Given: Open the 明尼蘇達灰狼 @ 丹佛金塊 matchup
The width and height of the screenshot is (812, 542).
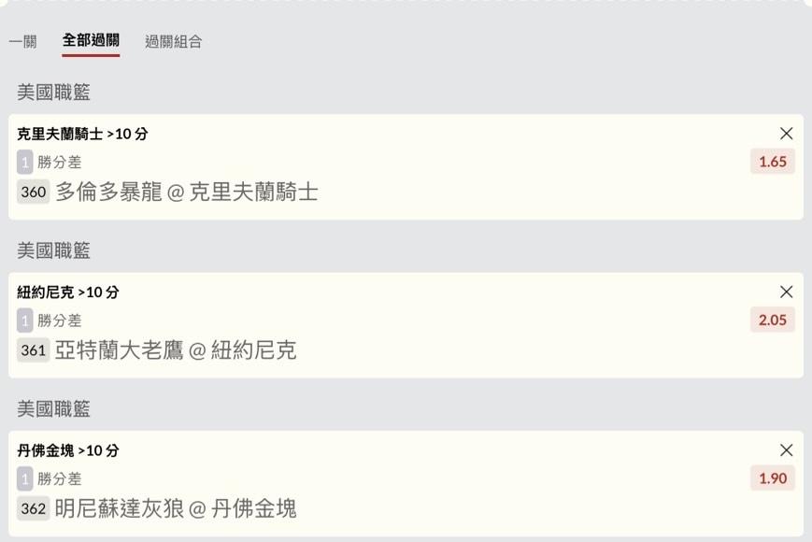Looking at the screenshot, I should click(176, 509).
